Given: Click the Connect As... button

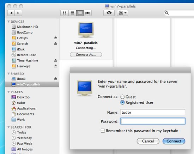Looking at the screenshot, I should pyautogui.click(x=86, y=55).
